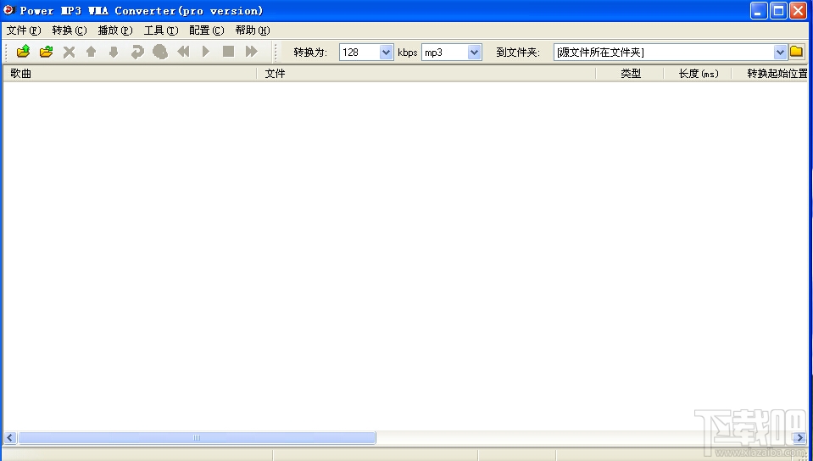Expand the output folder dropdown arrow
This screenshot has width=813, height=461.
780,52
